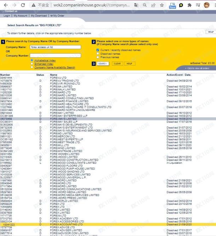Focus the Company Name input field
The height and width of the screenshot is (236, 216).
point(55,47)
